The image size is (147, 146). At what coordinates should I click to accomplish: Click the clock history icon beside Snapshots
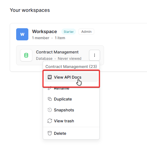pos(50,110)
